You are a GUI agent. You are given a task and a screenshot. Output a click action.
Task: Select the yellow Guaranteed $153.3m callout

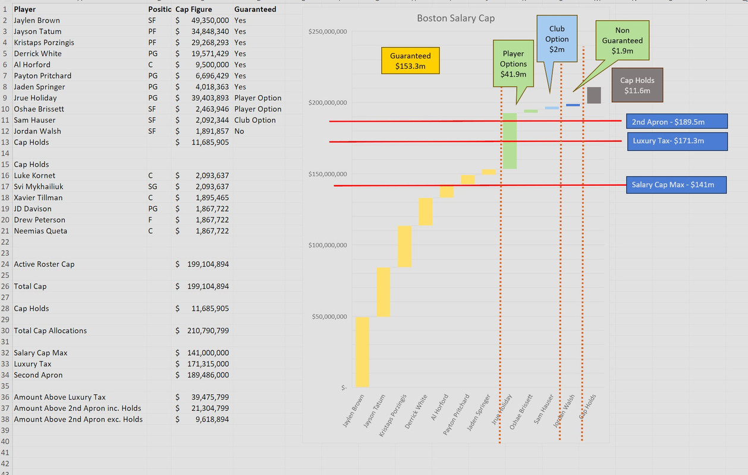(410, 61)
